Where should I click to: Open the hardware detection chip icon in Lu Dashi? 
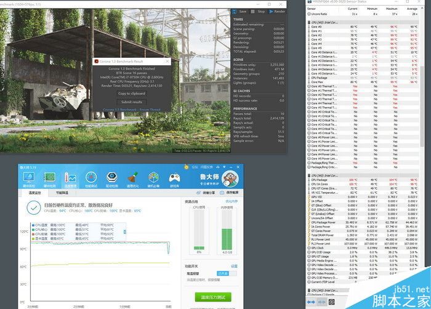(50, 178)
